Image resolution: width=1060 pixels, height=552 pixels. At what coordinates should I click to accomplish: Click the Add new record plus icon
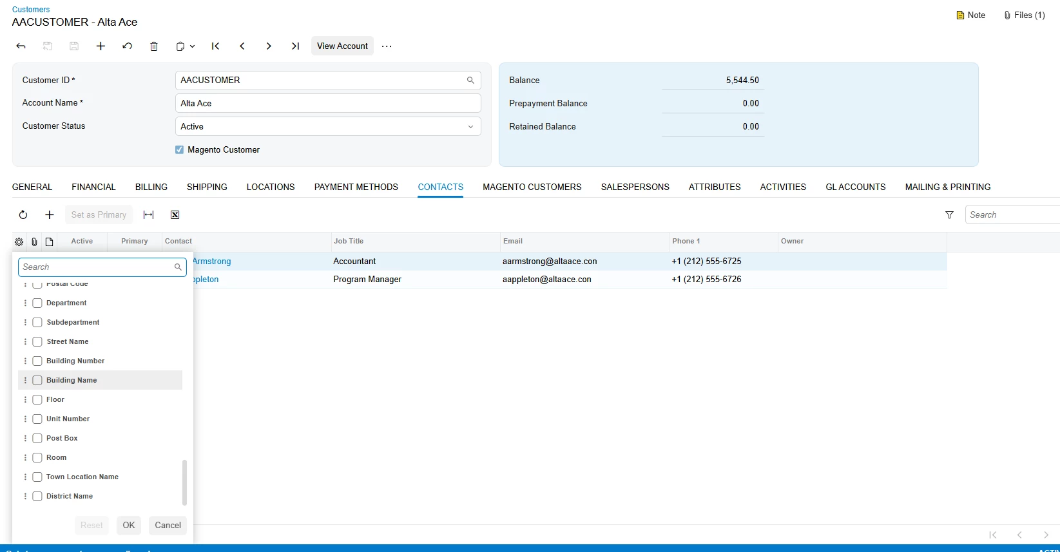(x=101, y=46)
